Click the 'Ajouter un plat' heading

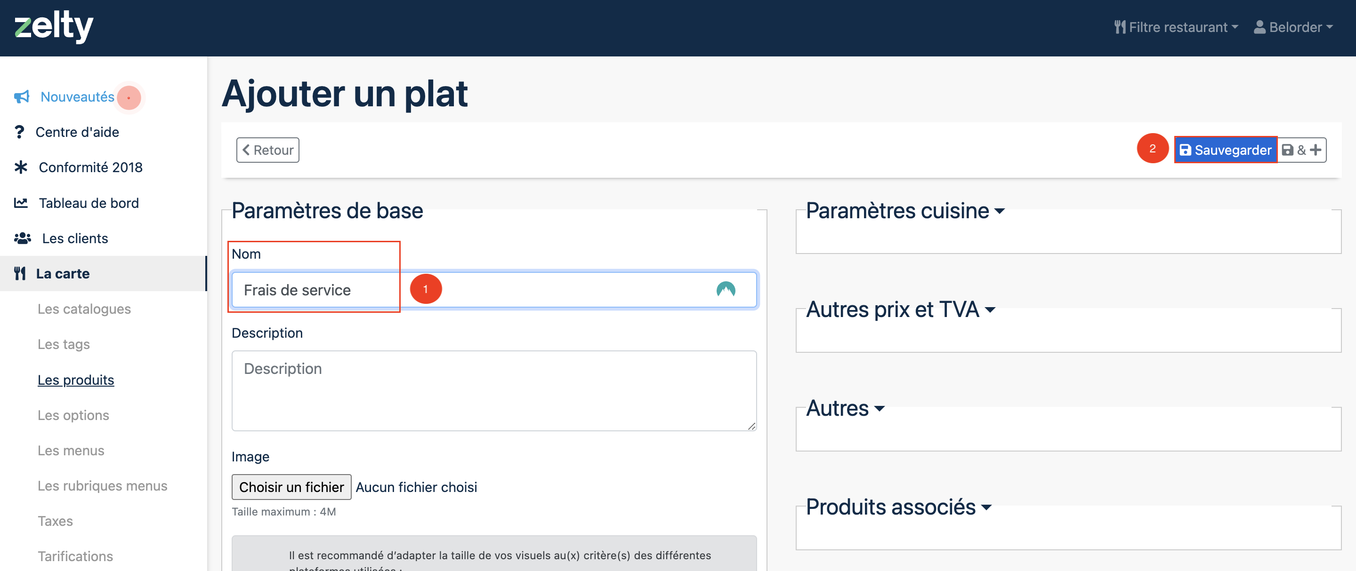[345, 94]
